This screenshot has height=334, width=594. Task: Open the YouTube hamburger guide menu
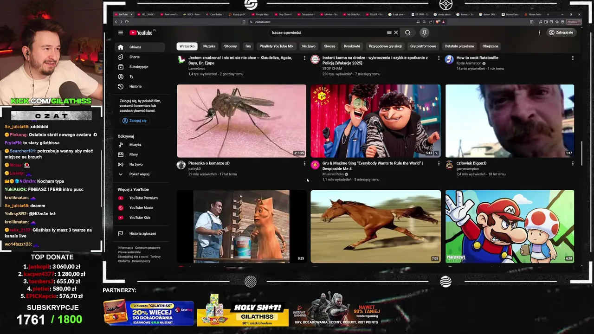tap(121, 32)
